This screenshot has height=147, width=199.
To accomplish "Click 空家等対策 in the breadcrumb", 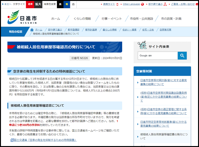I will pos(165,30).
